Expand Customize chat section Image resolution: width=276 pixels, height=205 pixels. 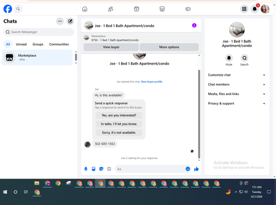click(237, 75)
